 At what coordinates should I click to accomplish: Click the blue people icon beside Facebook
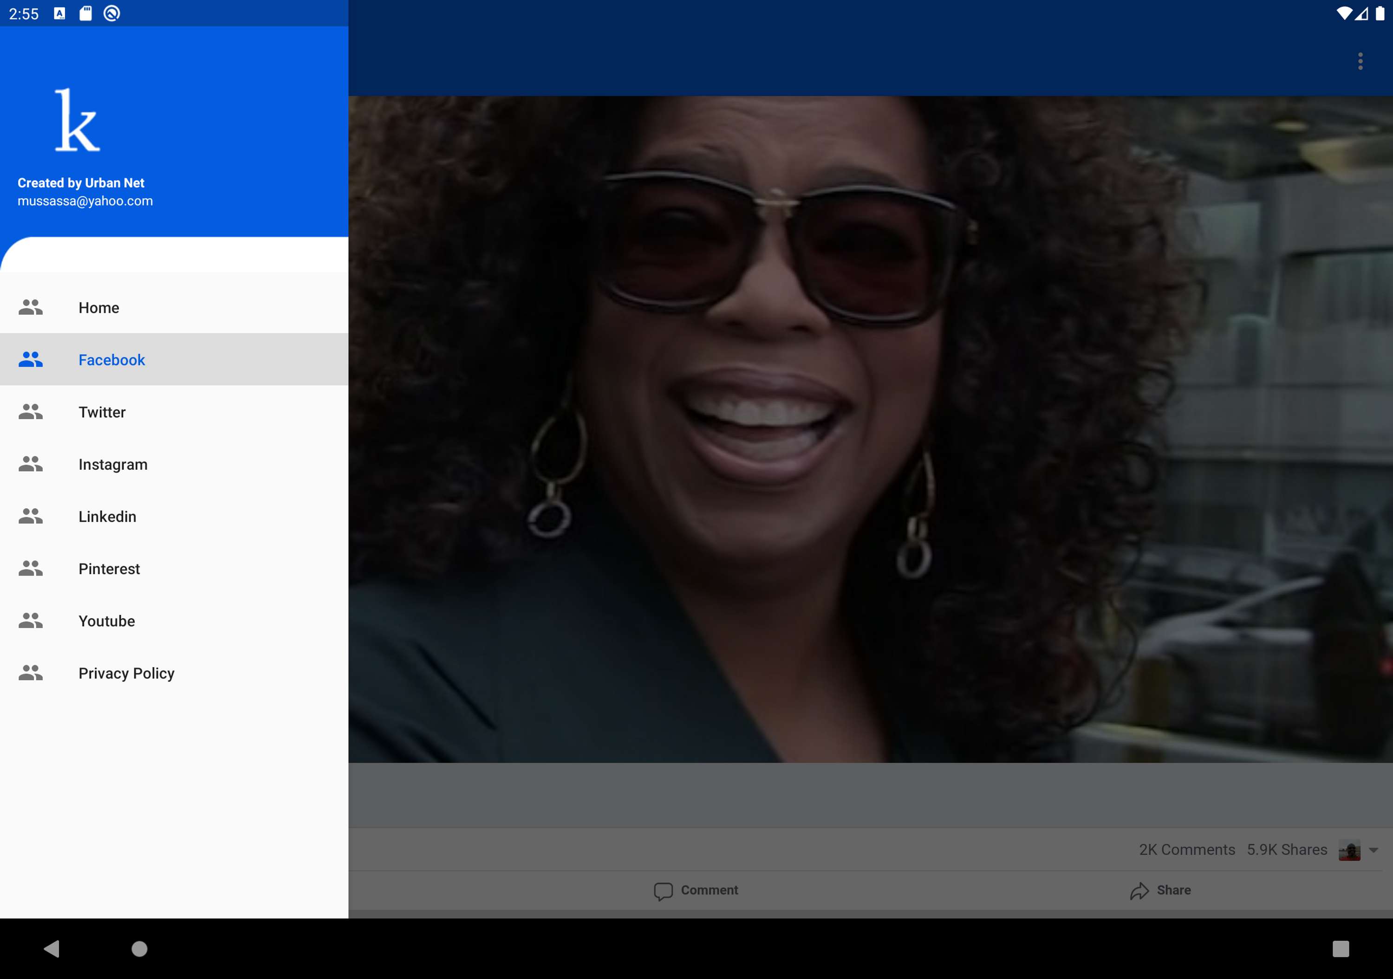[x=30, y=360]
